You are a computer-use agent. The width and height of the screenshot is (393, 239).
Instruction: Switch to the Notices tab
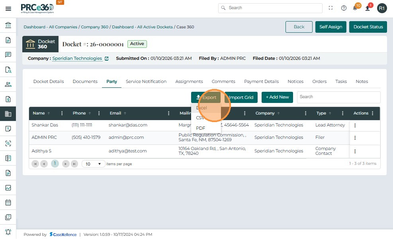click(x=295, y=81)
